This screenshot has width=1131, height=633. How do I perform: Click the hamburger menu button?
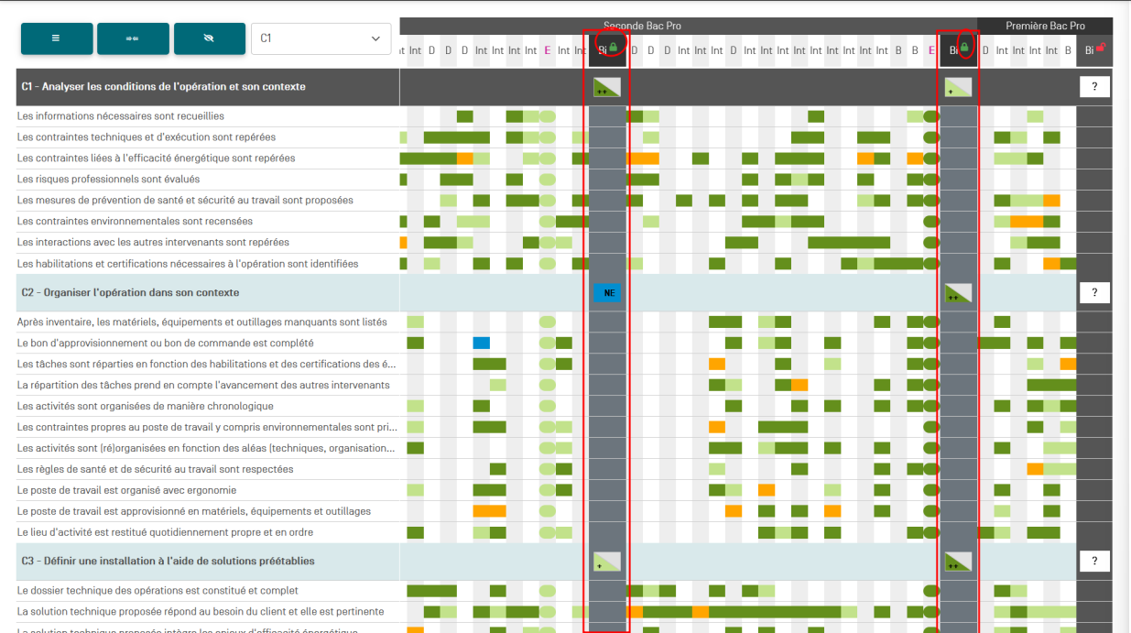tap(57, 38)
